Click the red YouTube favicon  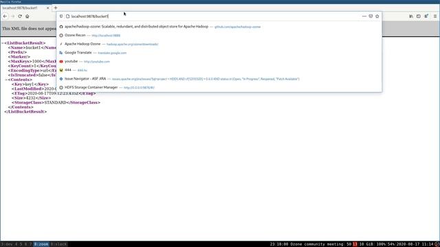click(61, 61)
